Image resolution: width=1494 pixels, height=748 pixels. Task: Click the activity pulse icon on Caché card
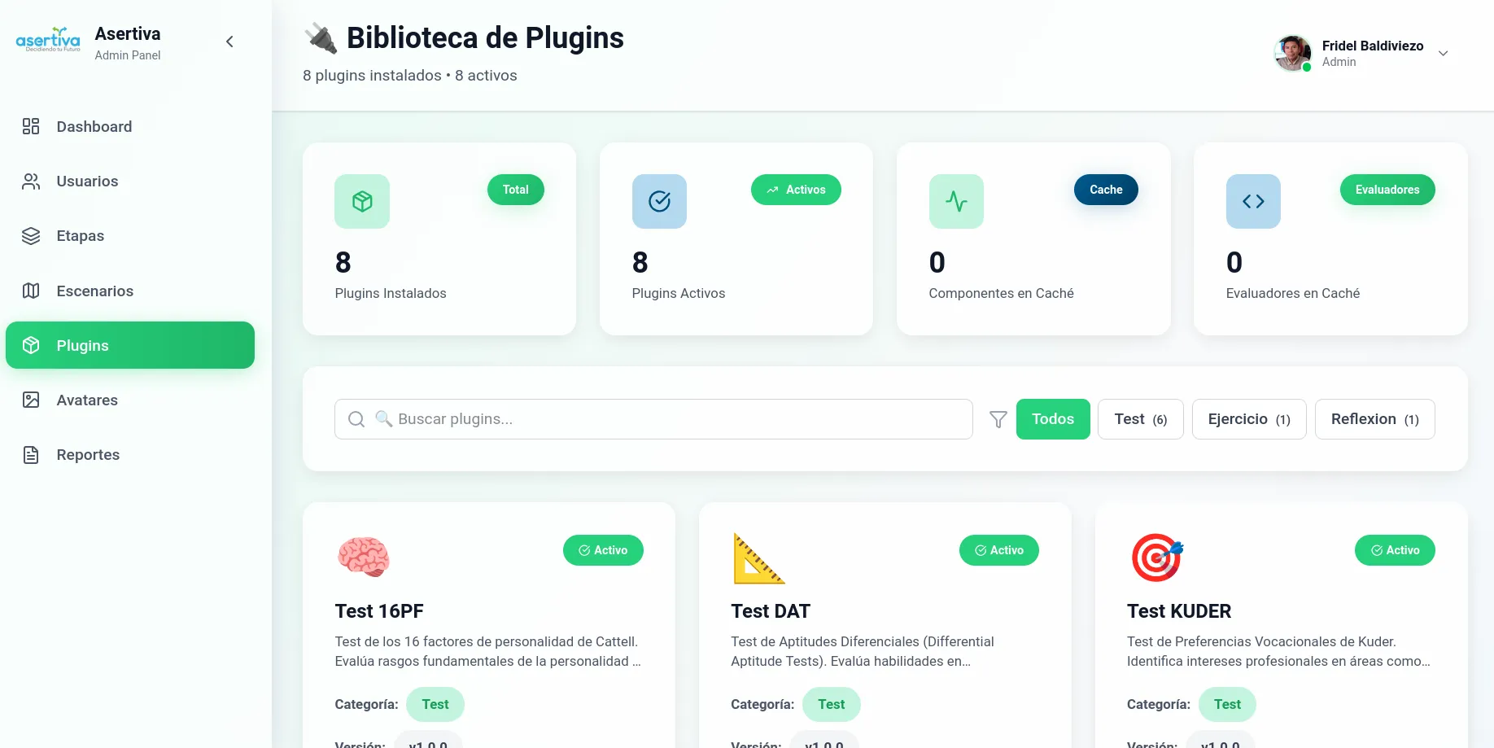(956, 201)
